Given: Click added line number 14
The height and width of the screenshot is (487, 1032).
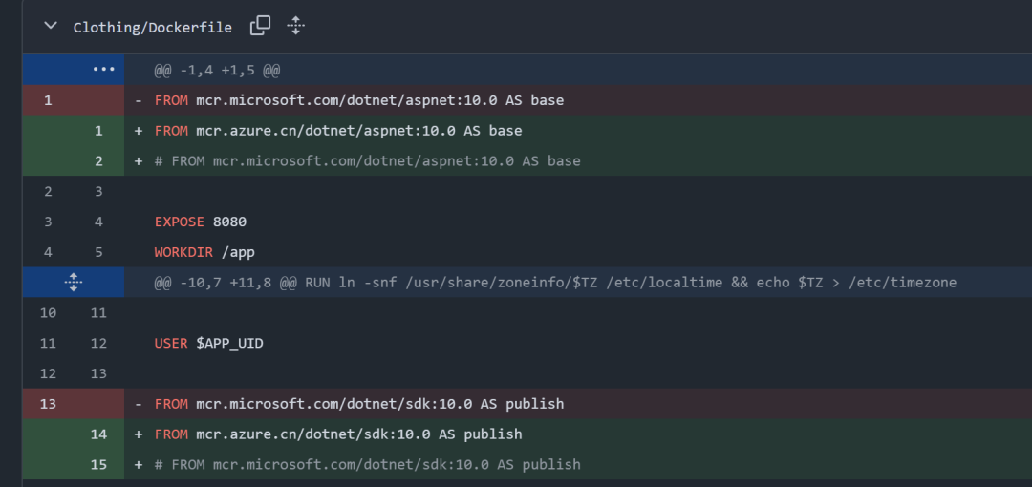Looking at the screenshot, I should pyautogui.click(x=98, y=434).
